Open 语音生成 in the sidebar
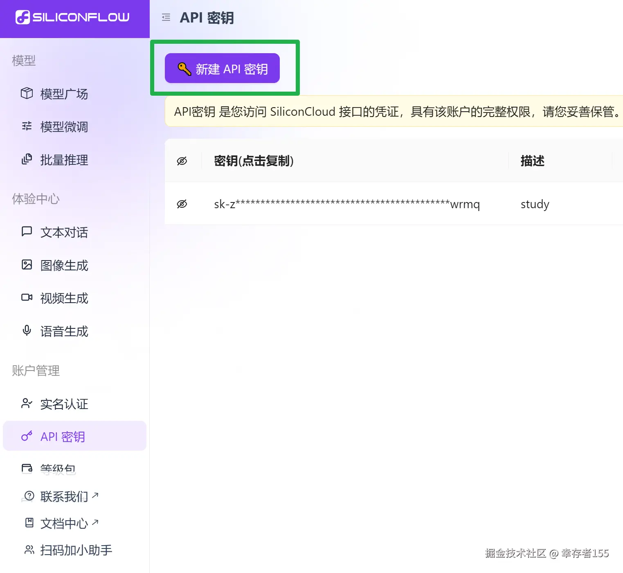The height and width of the screenshot is (573, 623). [x=64, y=331]
